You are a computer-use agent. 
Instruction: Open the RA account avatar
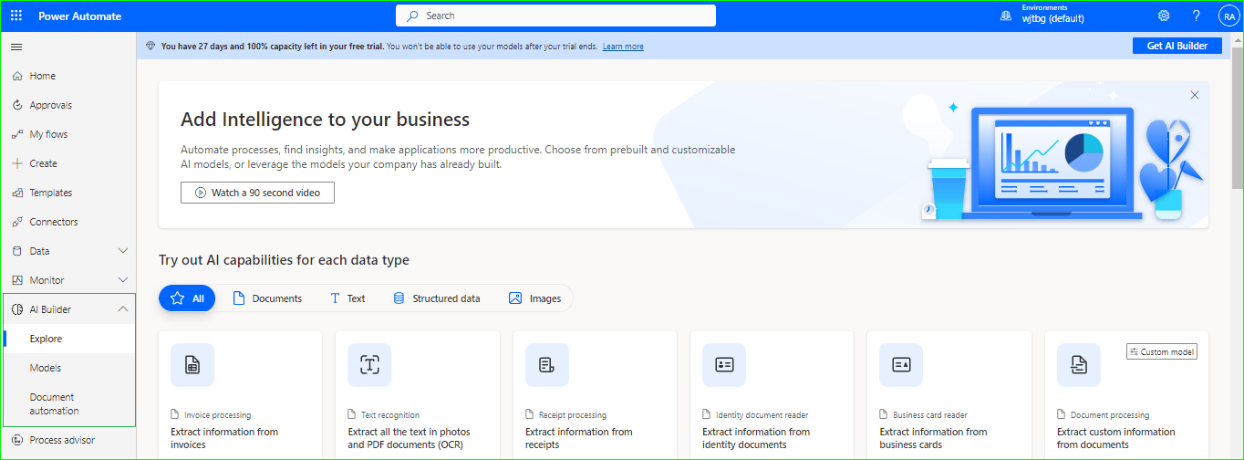click(x=1229, y=16)
